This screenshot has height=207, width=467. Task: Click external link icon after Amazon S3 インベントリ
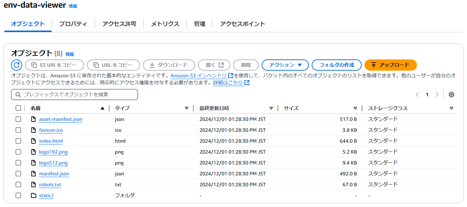coord(231,76)
